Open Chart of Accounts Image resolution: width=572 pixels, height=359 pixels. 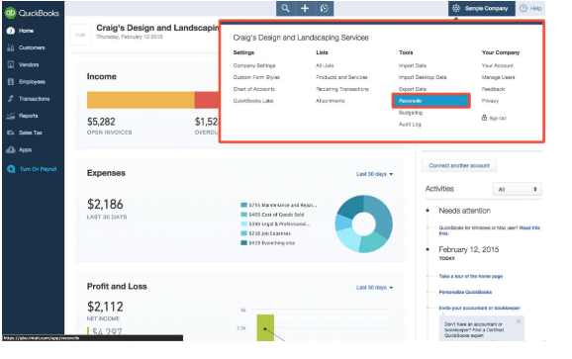pos(254,89)
